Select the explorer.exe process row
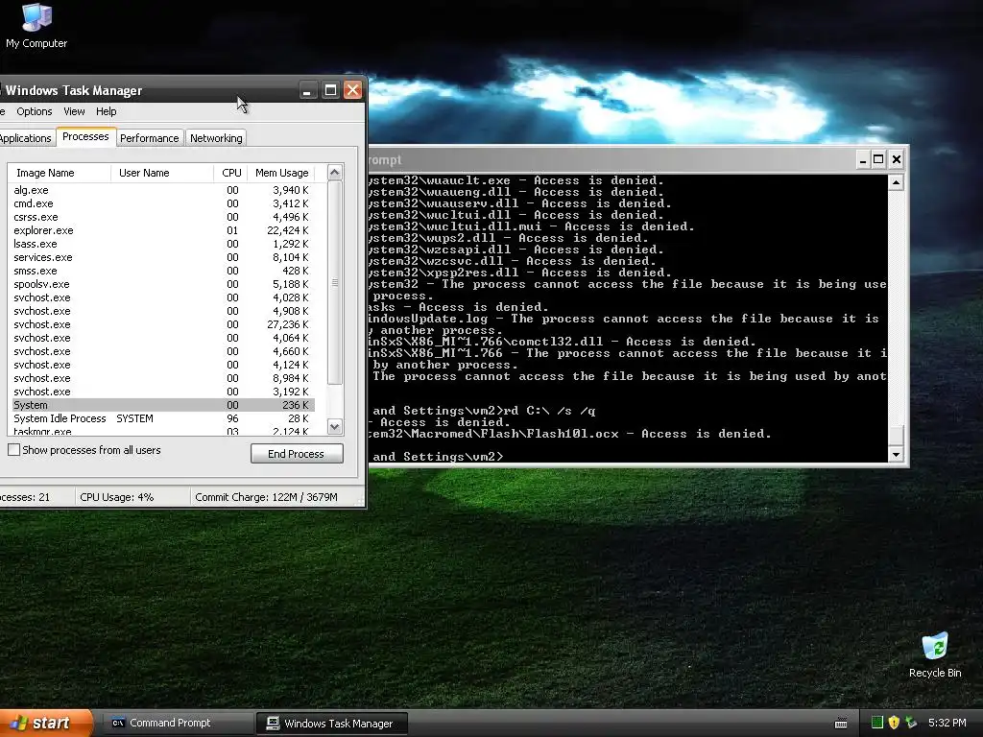Screen dimensions: 983x737 (x=163, y=230)
